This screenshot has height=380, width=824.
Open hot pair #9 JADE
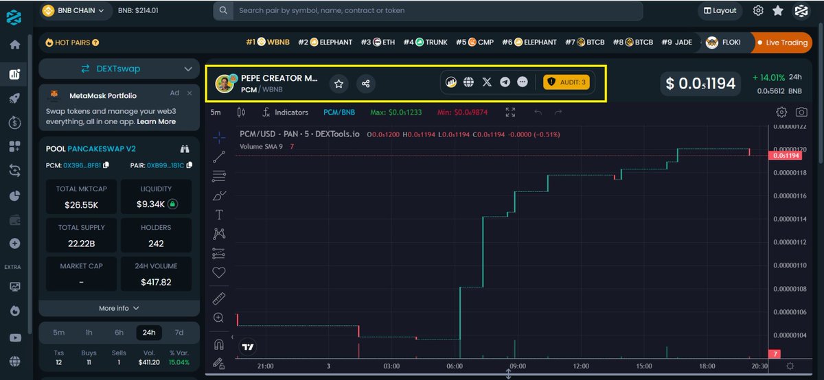[x=677, y=43]
